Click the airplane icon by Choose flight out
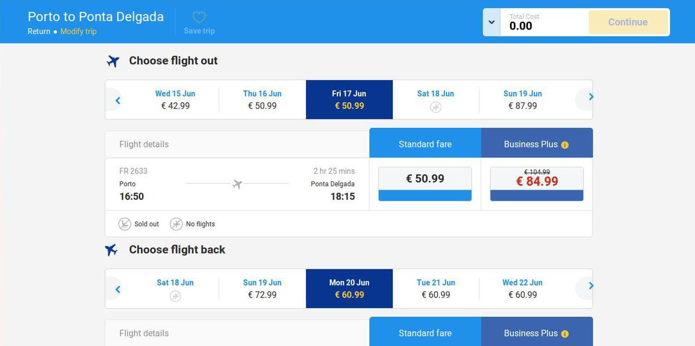695x346 pixels. point(113,61)
